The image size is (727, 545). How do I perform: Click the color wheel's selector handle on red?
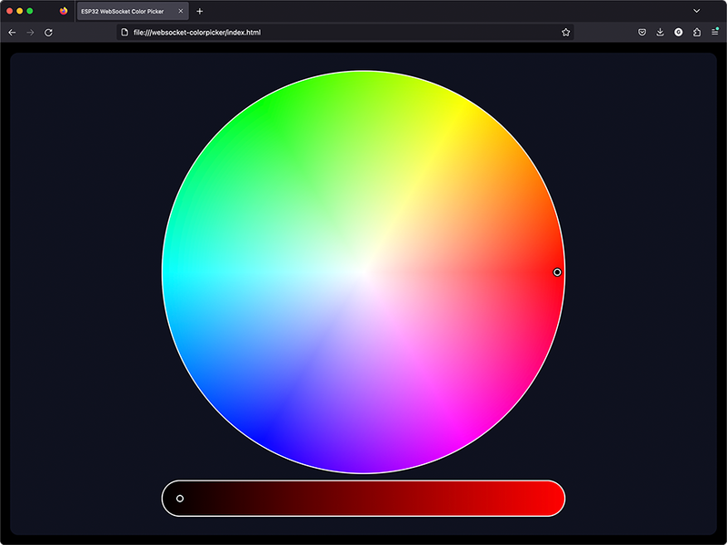point(557,272)
